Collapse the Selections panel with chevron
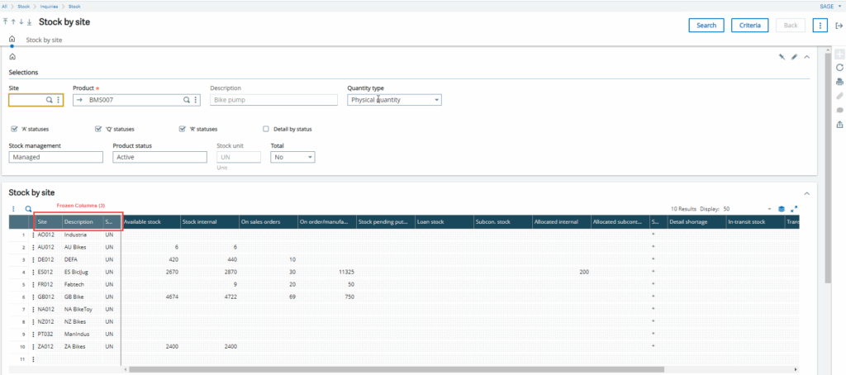Image resolution: width=846 pixels, height=375 pixels. point(806,57)
